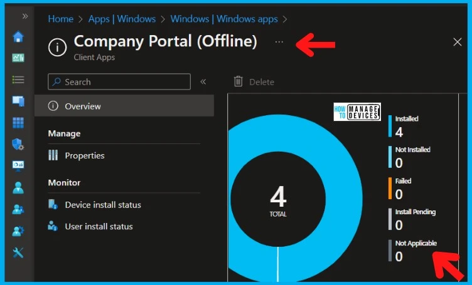
Task: Open User install status
Action: 99,227
